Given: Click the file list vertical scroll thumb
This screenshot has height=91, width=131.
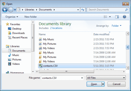Looking at the screenshot, I should pyautogui.click(x=127, y=47).
